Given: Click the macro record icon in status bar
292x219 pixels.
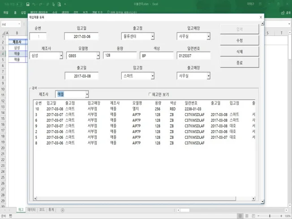Looking at the screenshot, I should [x=11, y=216].
